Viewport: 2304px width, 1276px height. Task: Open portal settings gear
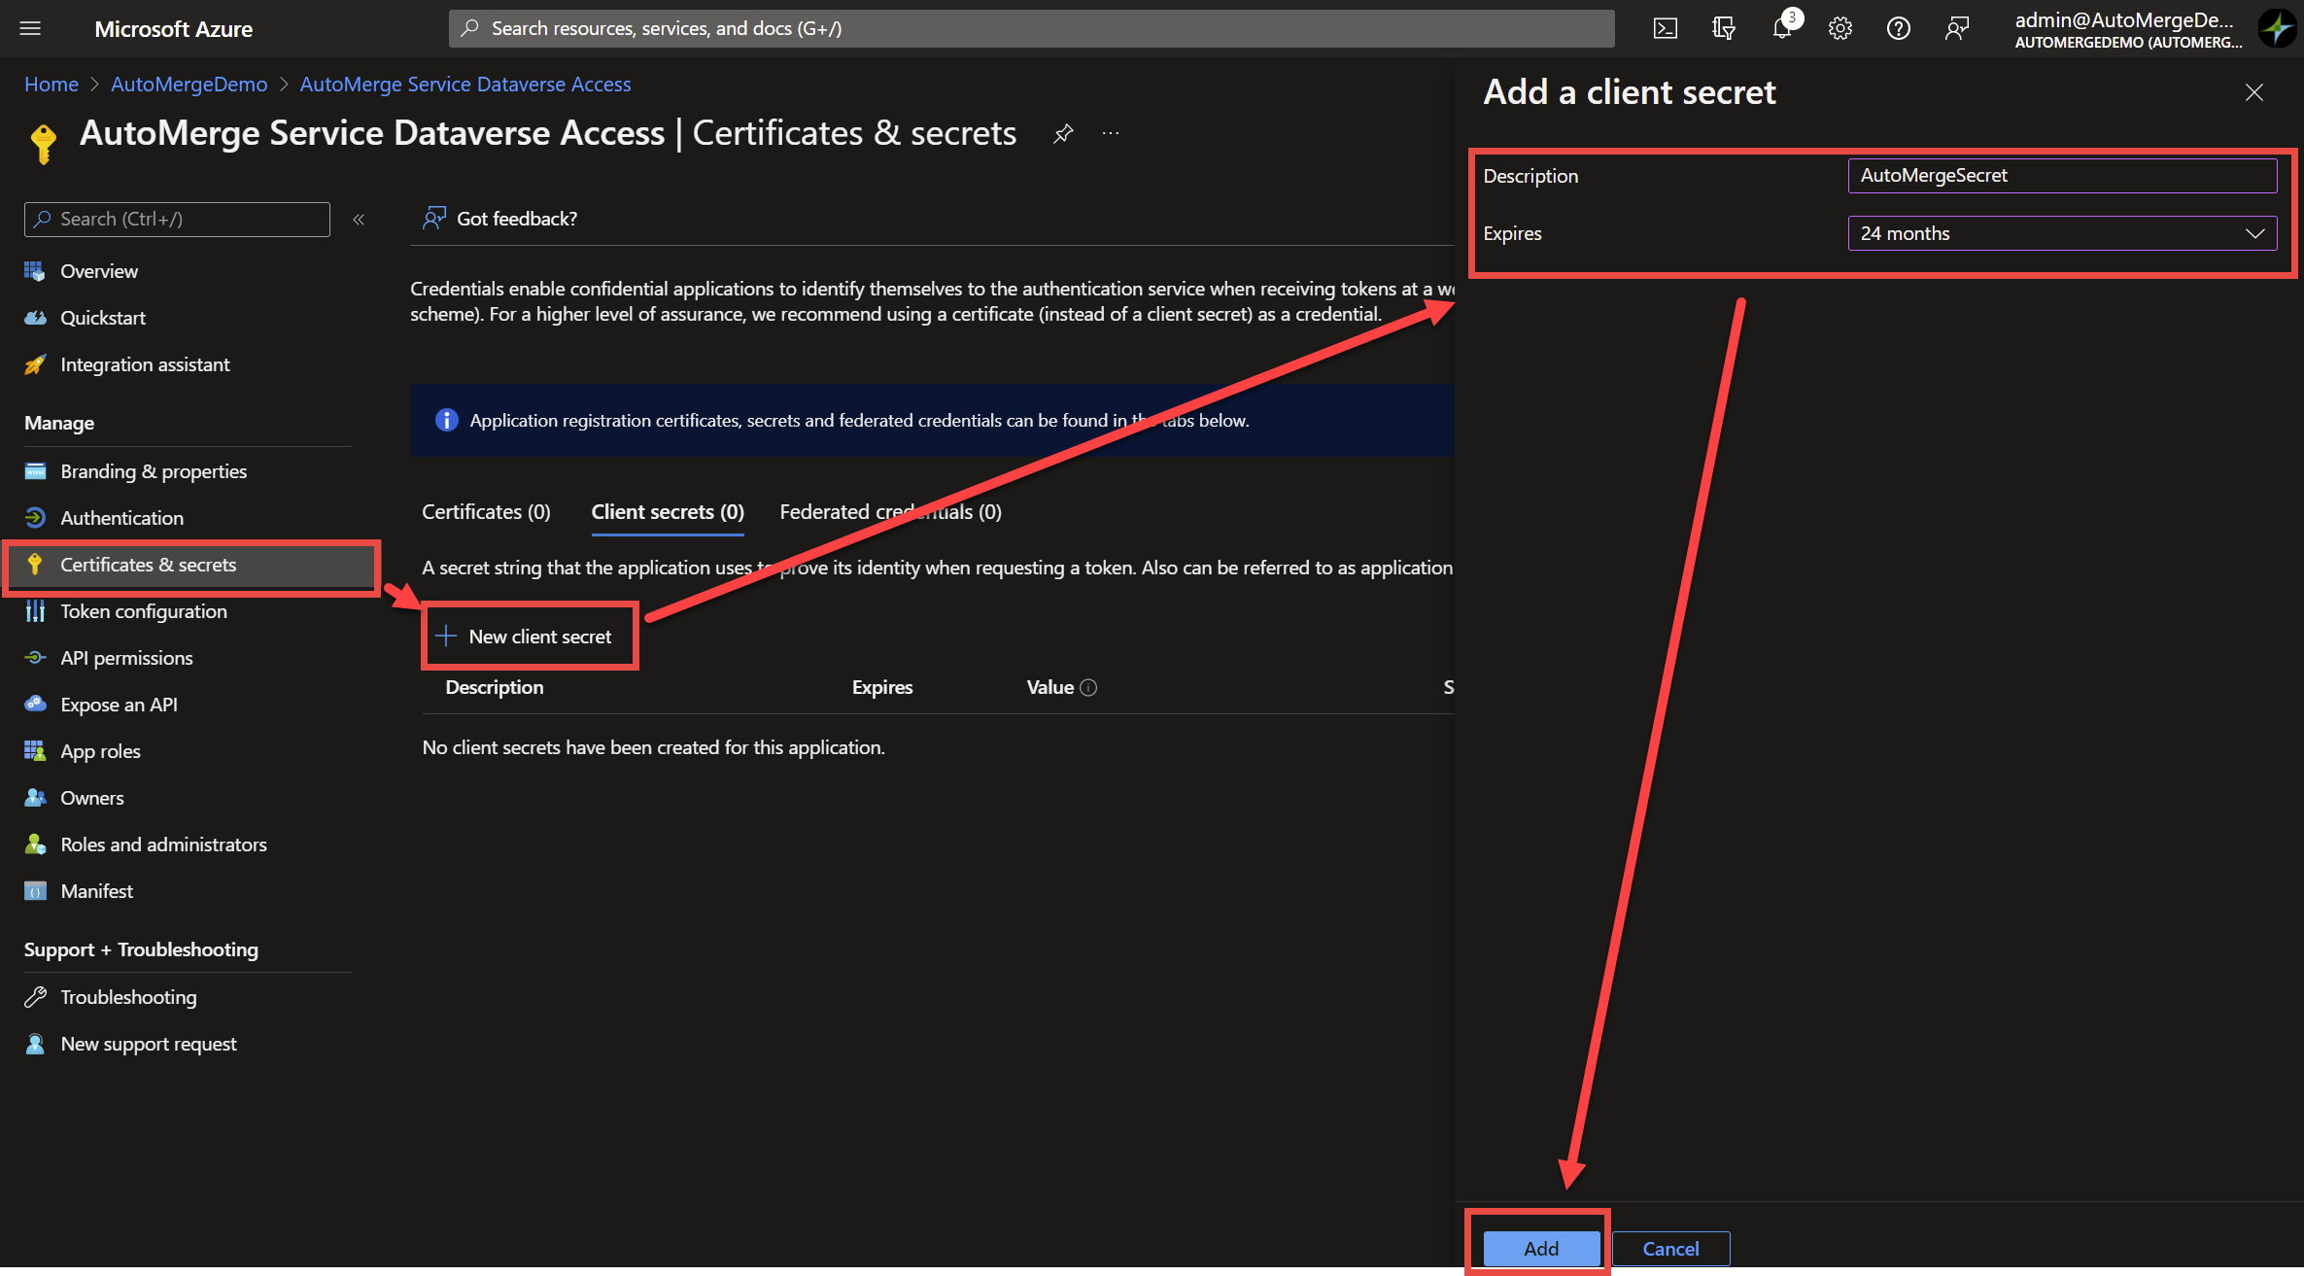point(1840,28)
